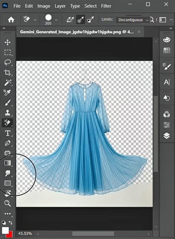Select the Clone Stamp tool

point(7,113)
